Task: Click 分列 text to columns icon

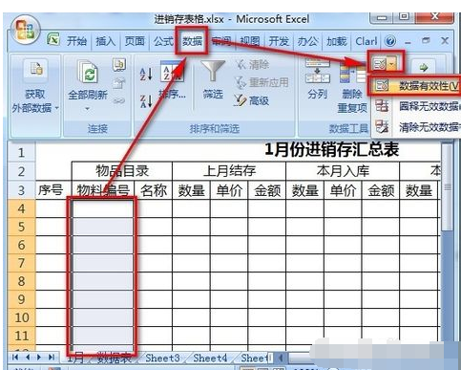Action: 317,72
